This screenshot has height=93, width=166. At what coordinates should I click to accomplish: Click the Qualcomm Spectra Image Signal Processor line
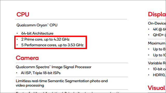click(53, 67)
